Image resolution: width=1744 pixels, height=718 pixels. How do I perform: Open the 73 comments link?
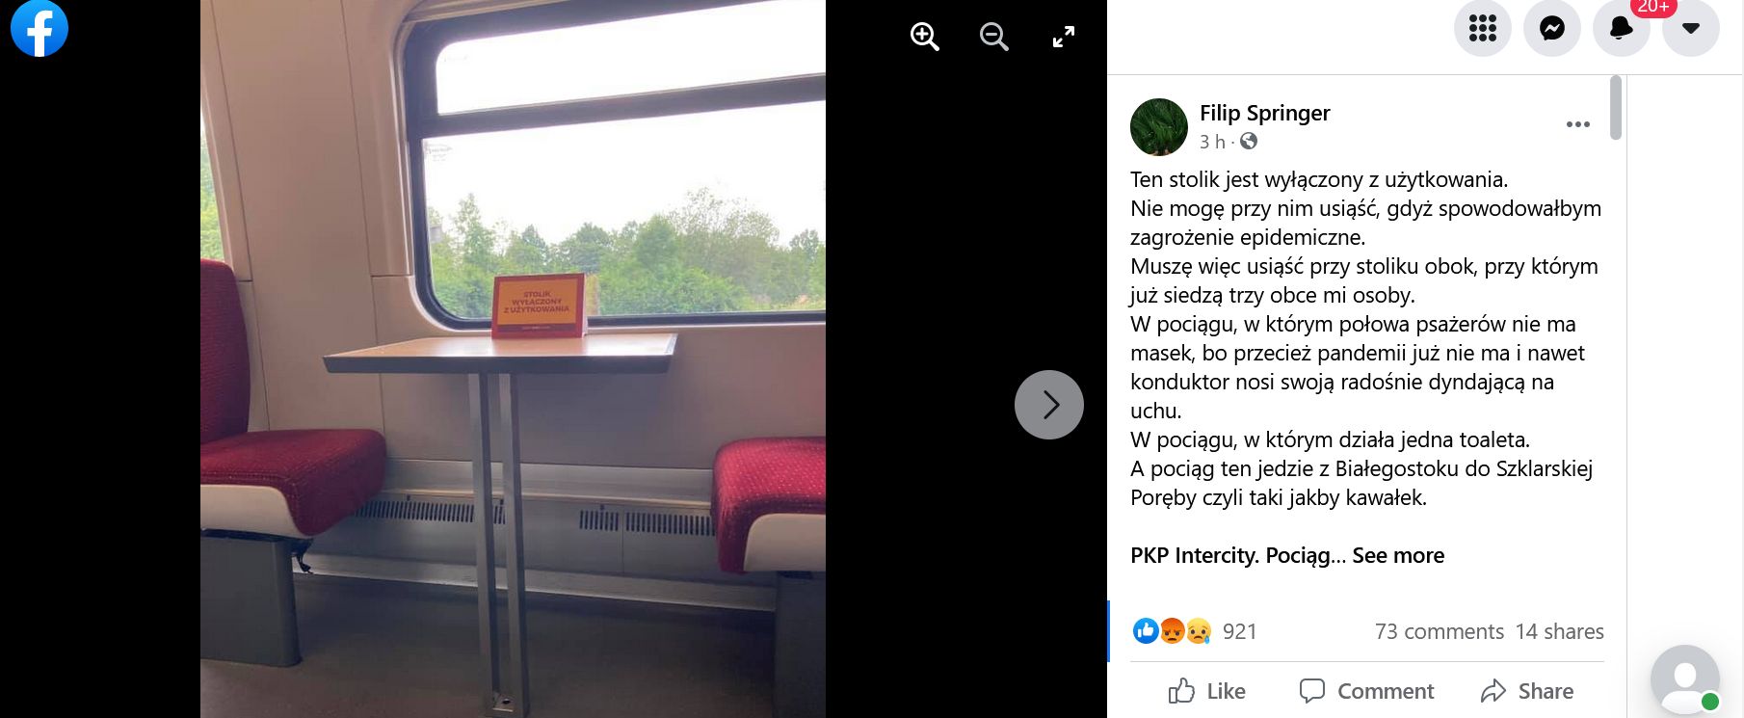pos(1439,631)
